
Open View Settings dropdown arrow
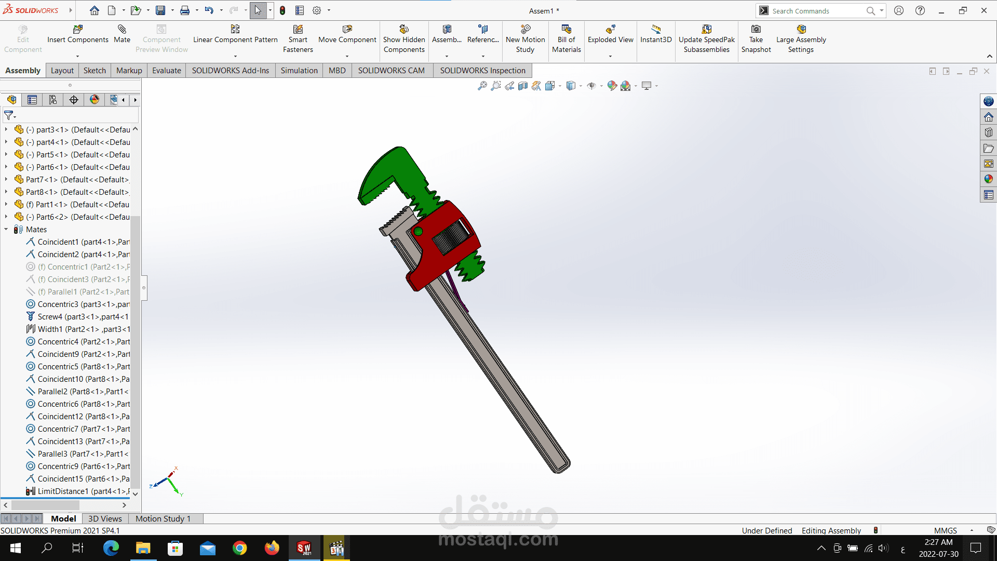pos(656,86)
